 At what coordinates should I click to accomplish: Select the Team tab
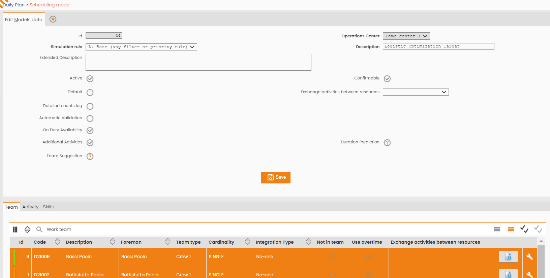tap(11, 207)
